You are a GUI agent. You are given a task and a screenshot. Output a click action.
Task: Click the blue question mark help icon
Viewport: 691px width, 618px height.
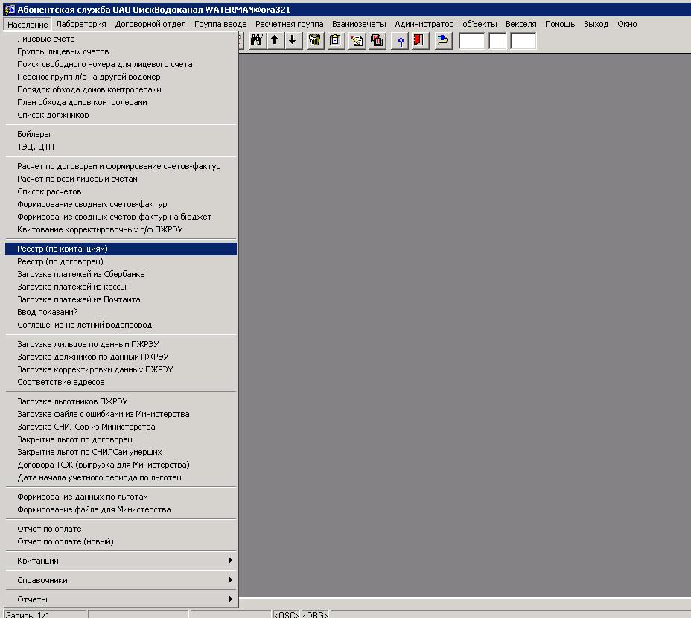pos(400,40)
